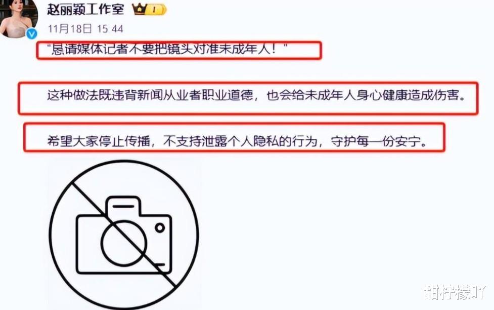Open the no-photography image attachment
This screenshot has height=310, width=494.
[x=124, y=235]
